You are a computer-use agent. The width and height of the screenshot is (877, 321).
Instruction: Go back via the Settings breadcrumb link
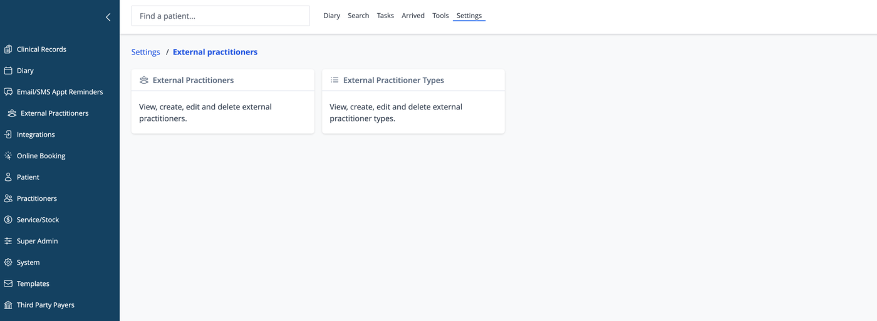(x=145, y=52)
